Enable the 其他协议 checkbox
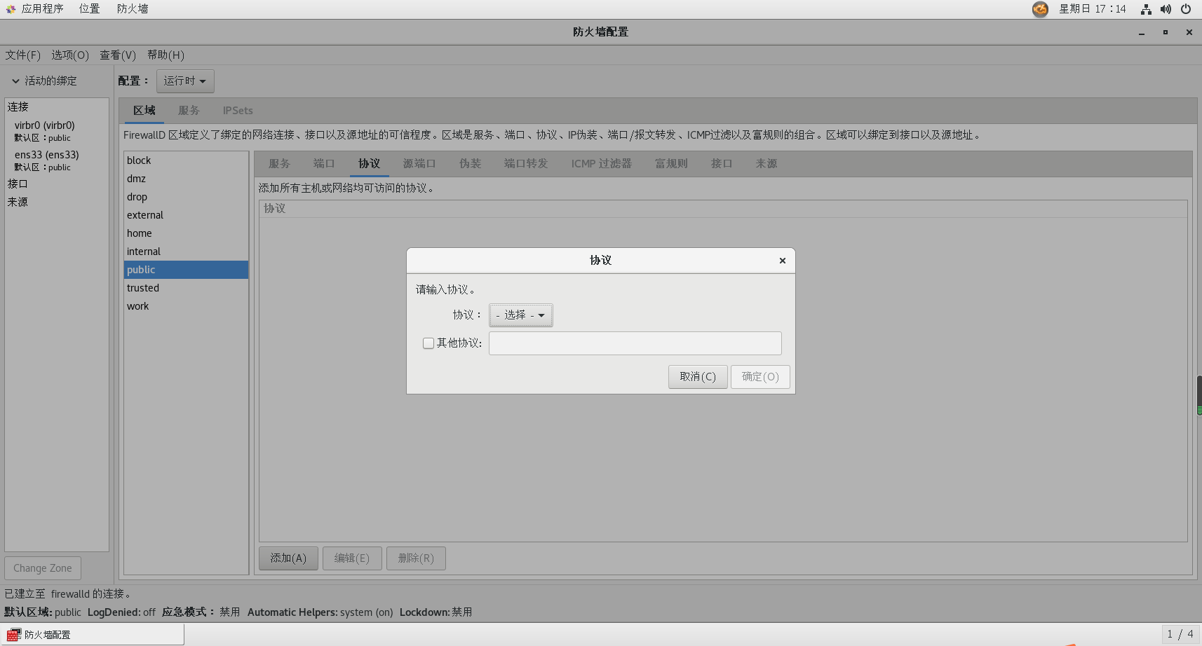The width and height of the screenshot is (1202, 646). (x=428, y=343)
